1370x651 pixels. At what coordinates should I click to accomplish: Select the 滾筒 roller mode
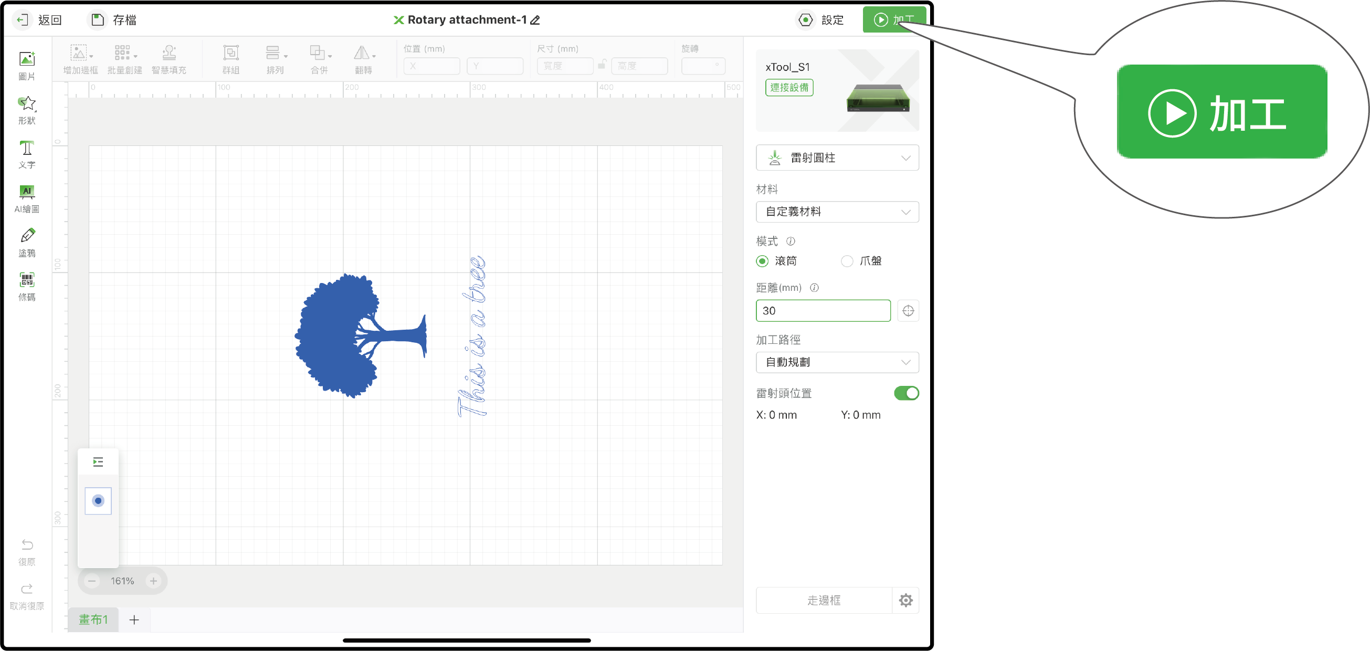763,260
